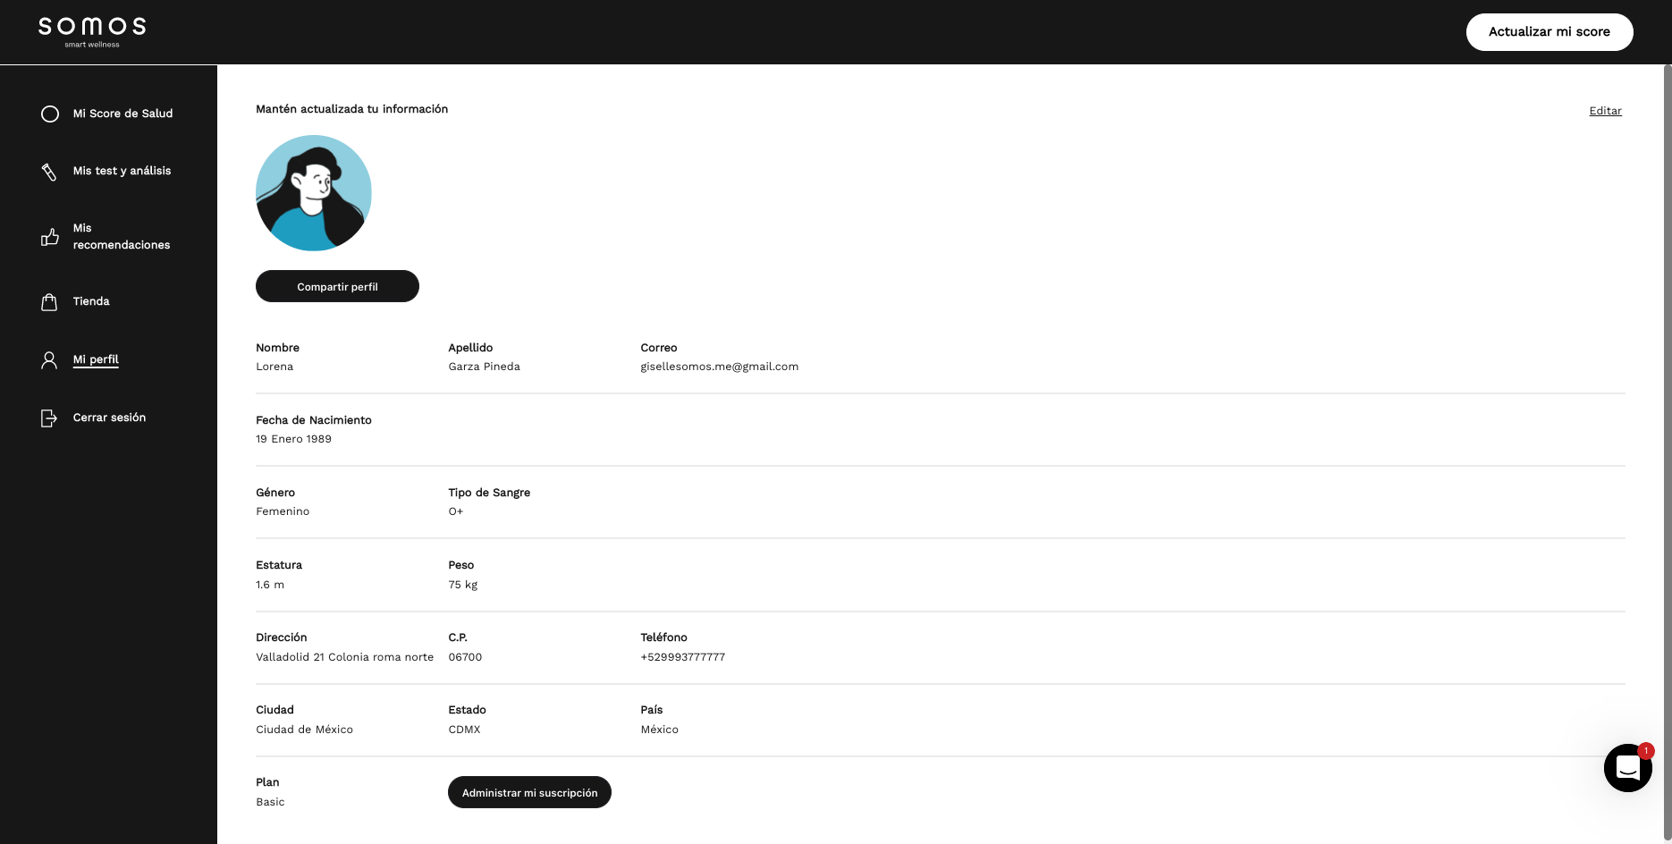The image size is (1672, 844).
Task: Click the shopping bag Tienda icon
Action: coord(49,302)
